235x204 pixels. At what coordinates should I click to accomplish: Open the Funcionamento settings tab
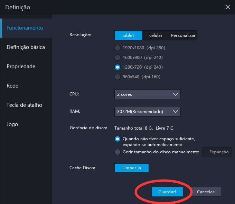point(25,28)
